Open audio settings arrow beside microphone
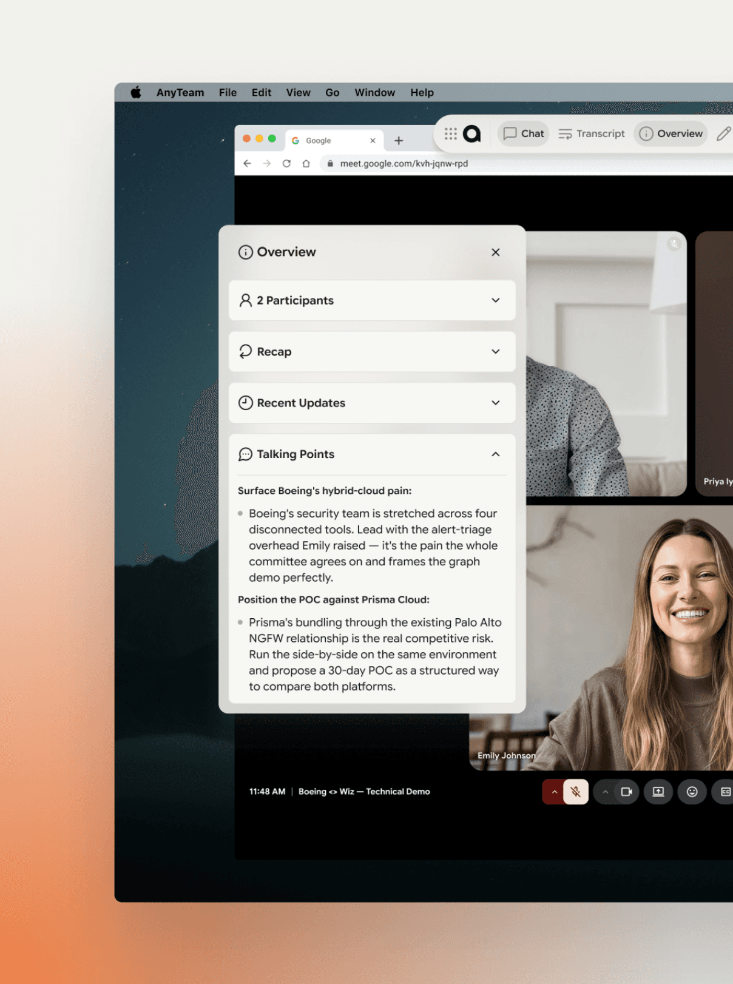This screenshot has height=984, width=733. click(x=553, y=792)
